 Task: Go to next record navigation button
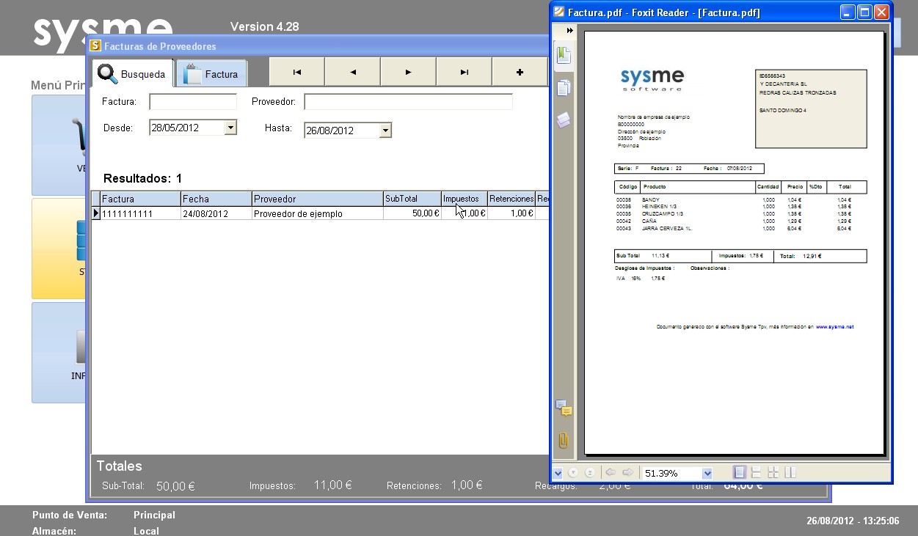409,72
